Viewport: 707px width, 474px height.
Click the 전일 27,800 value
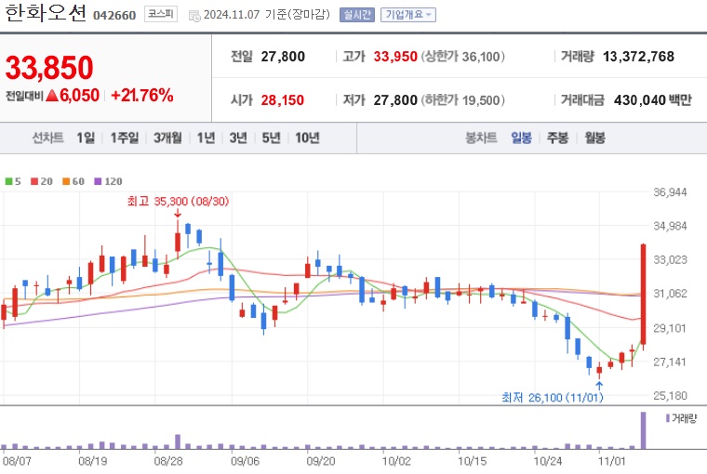coord(283,57)
